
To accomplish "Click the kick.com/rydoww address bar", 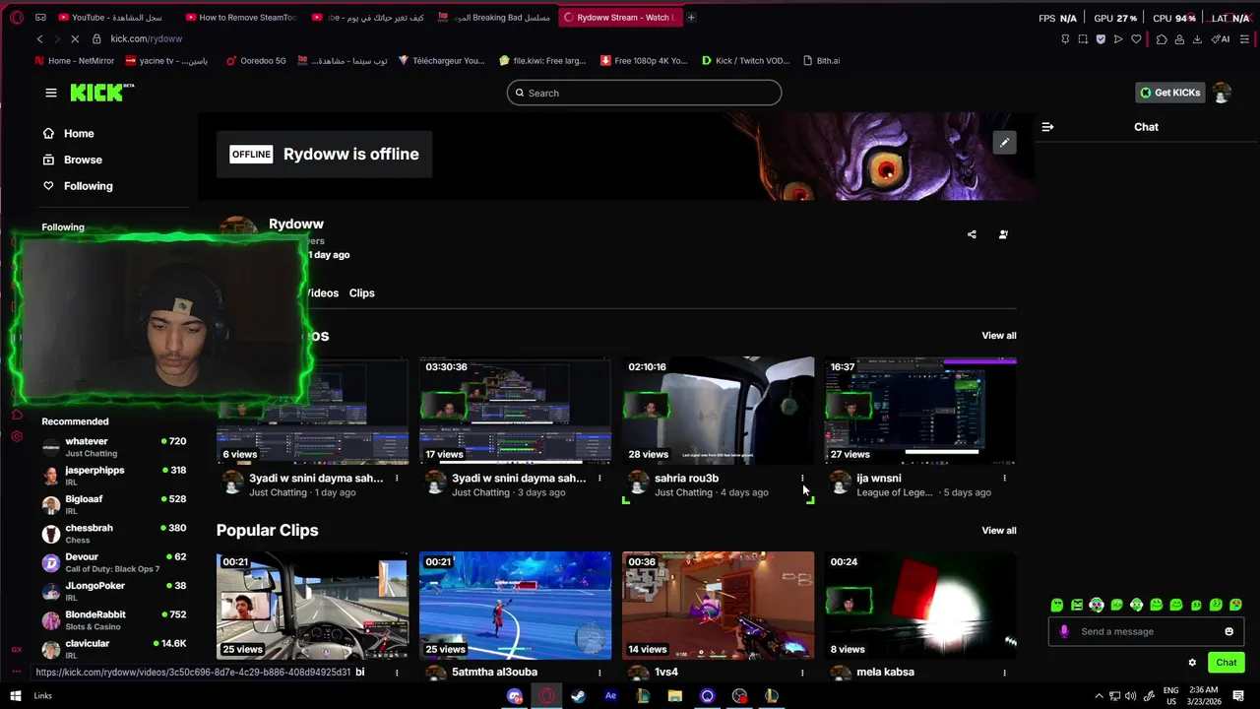I will [147, 38].
